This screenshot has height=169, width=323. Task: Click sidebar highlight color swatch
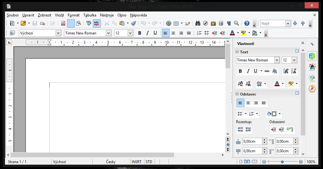pyautogui.click(x=291, y=83)
